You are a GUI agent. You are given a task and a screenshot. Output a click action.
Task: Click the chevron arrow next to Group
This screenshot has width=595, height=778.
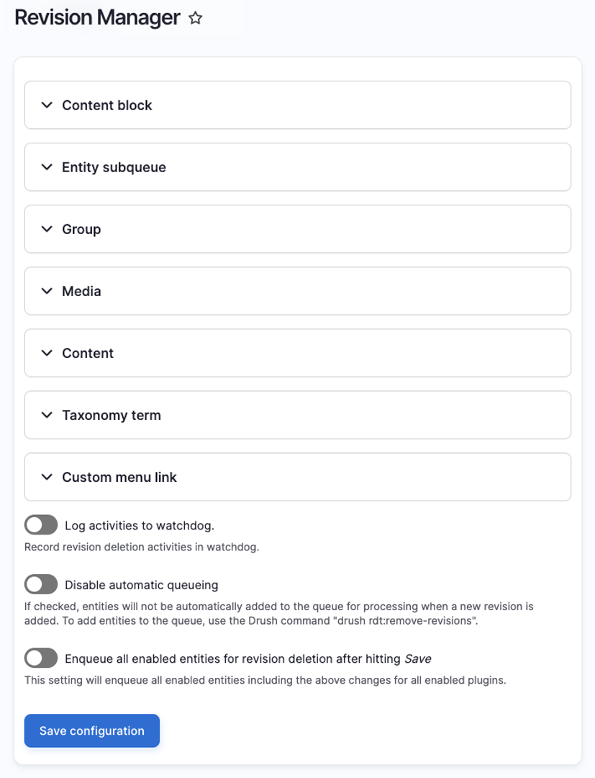coord(47,229)
